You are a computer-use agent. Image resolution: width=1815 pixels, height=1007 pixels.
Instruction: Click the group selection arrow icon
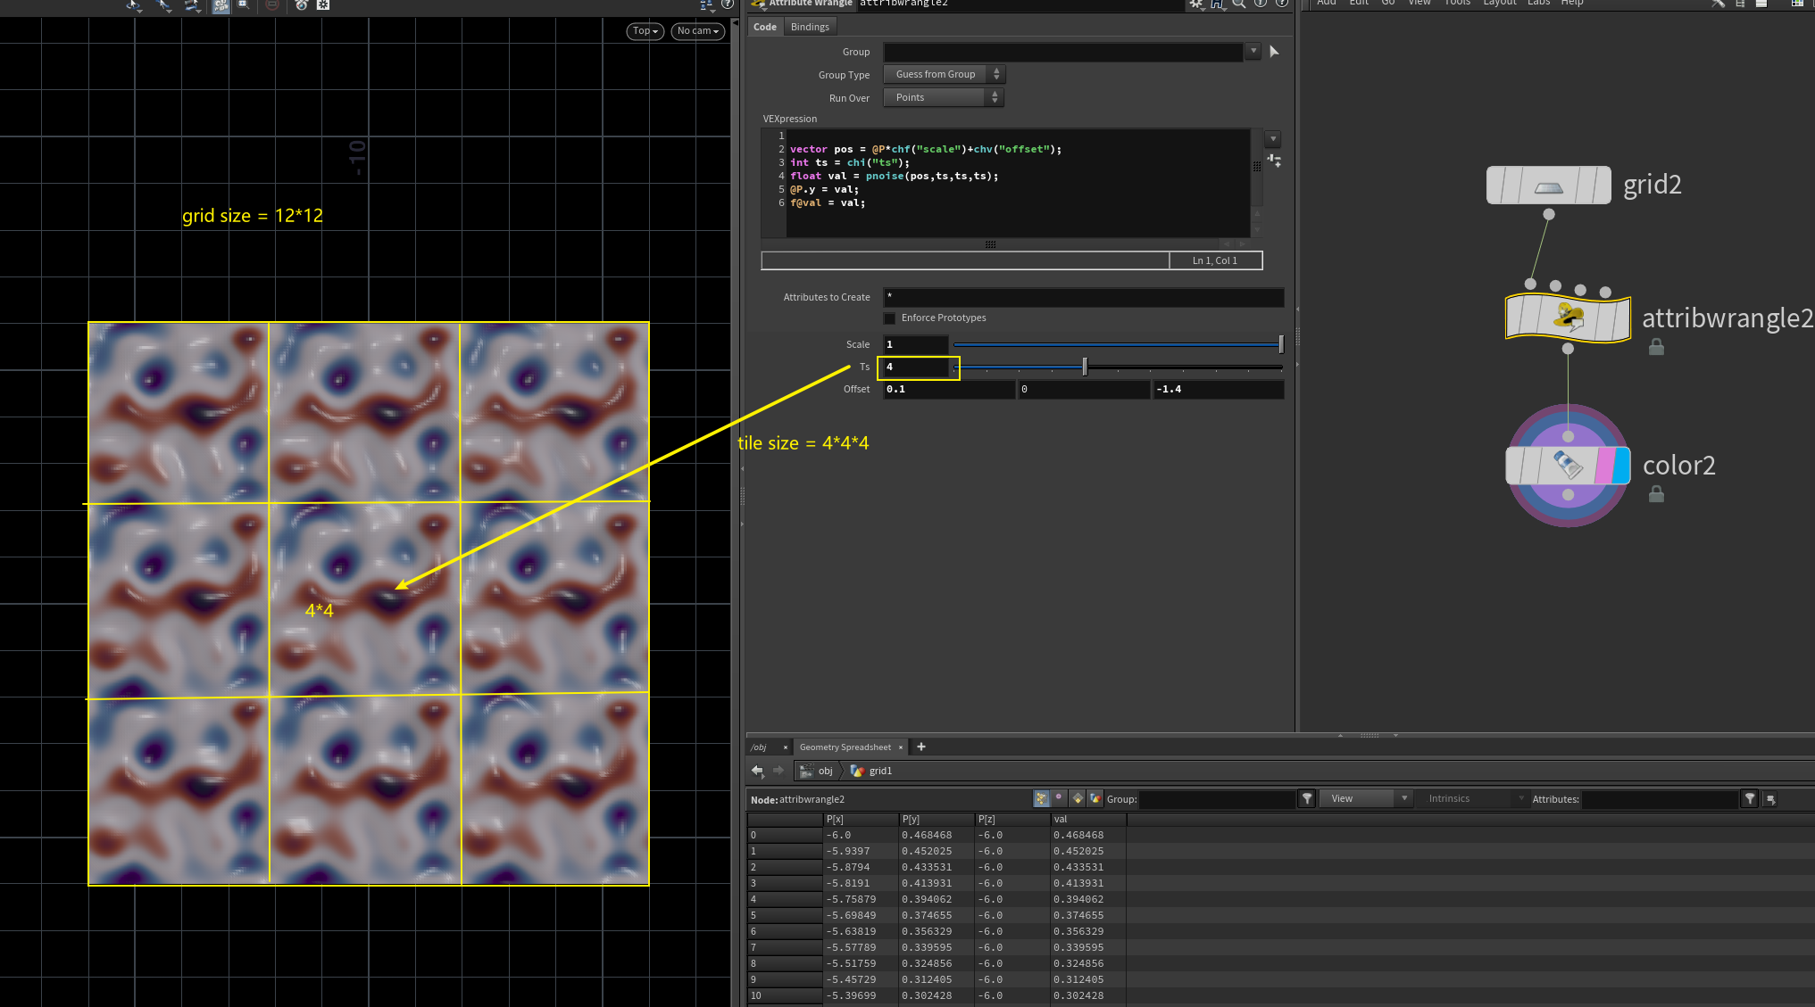(x=1274, y=52)
